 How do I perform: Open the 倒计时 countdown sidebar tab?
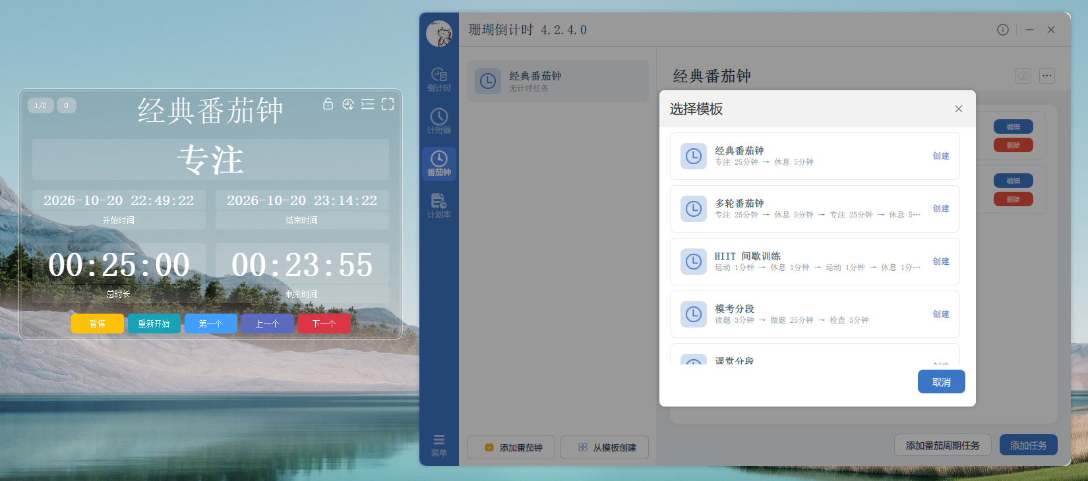coord(439,79)
